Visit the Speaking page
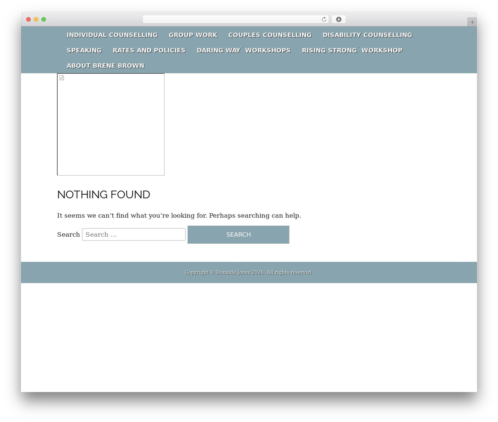The height and width of the screenshot is (422, 498). (x=84, y=50)
